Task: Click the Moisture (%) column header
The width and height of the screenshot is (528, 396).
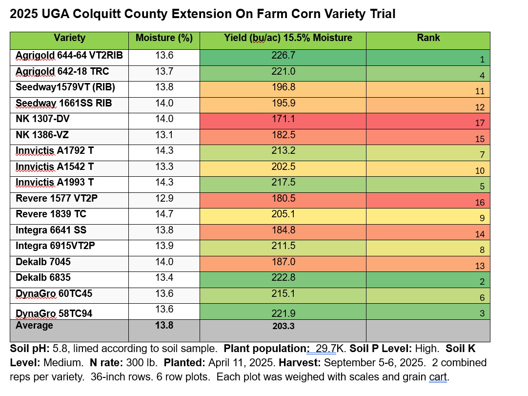Action: [x=164, y=38]
